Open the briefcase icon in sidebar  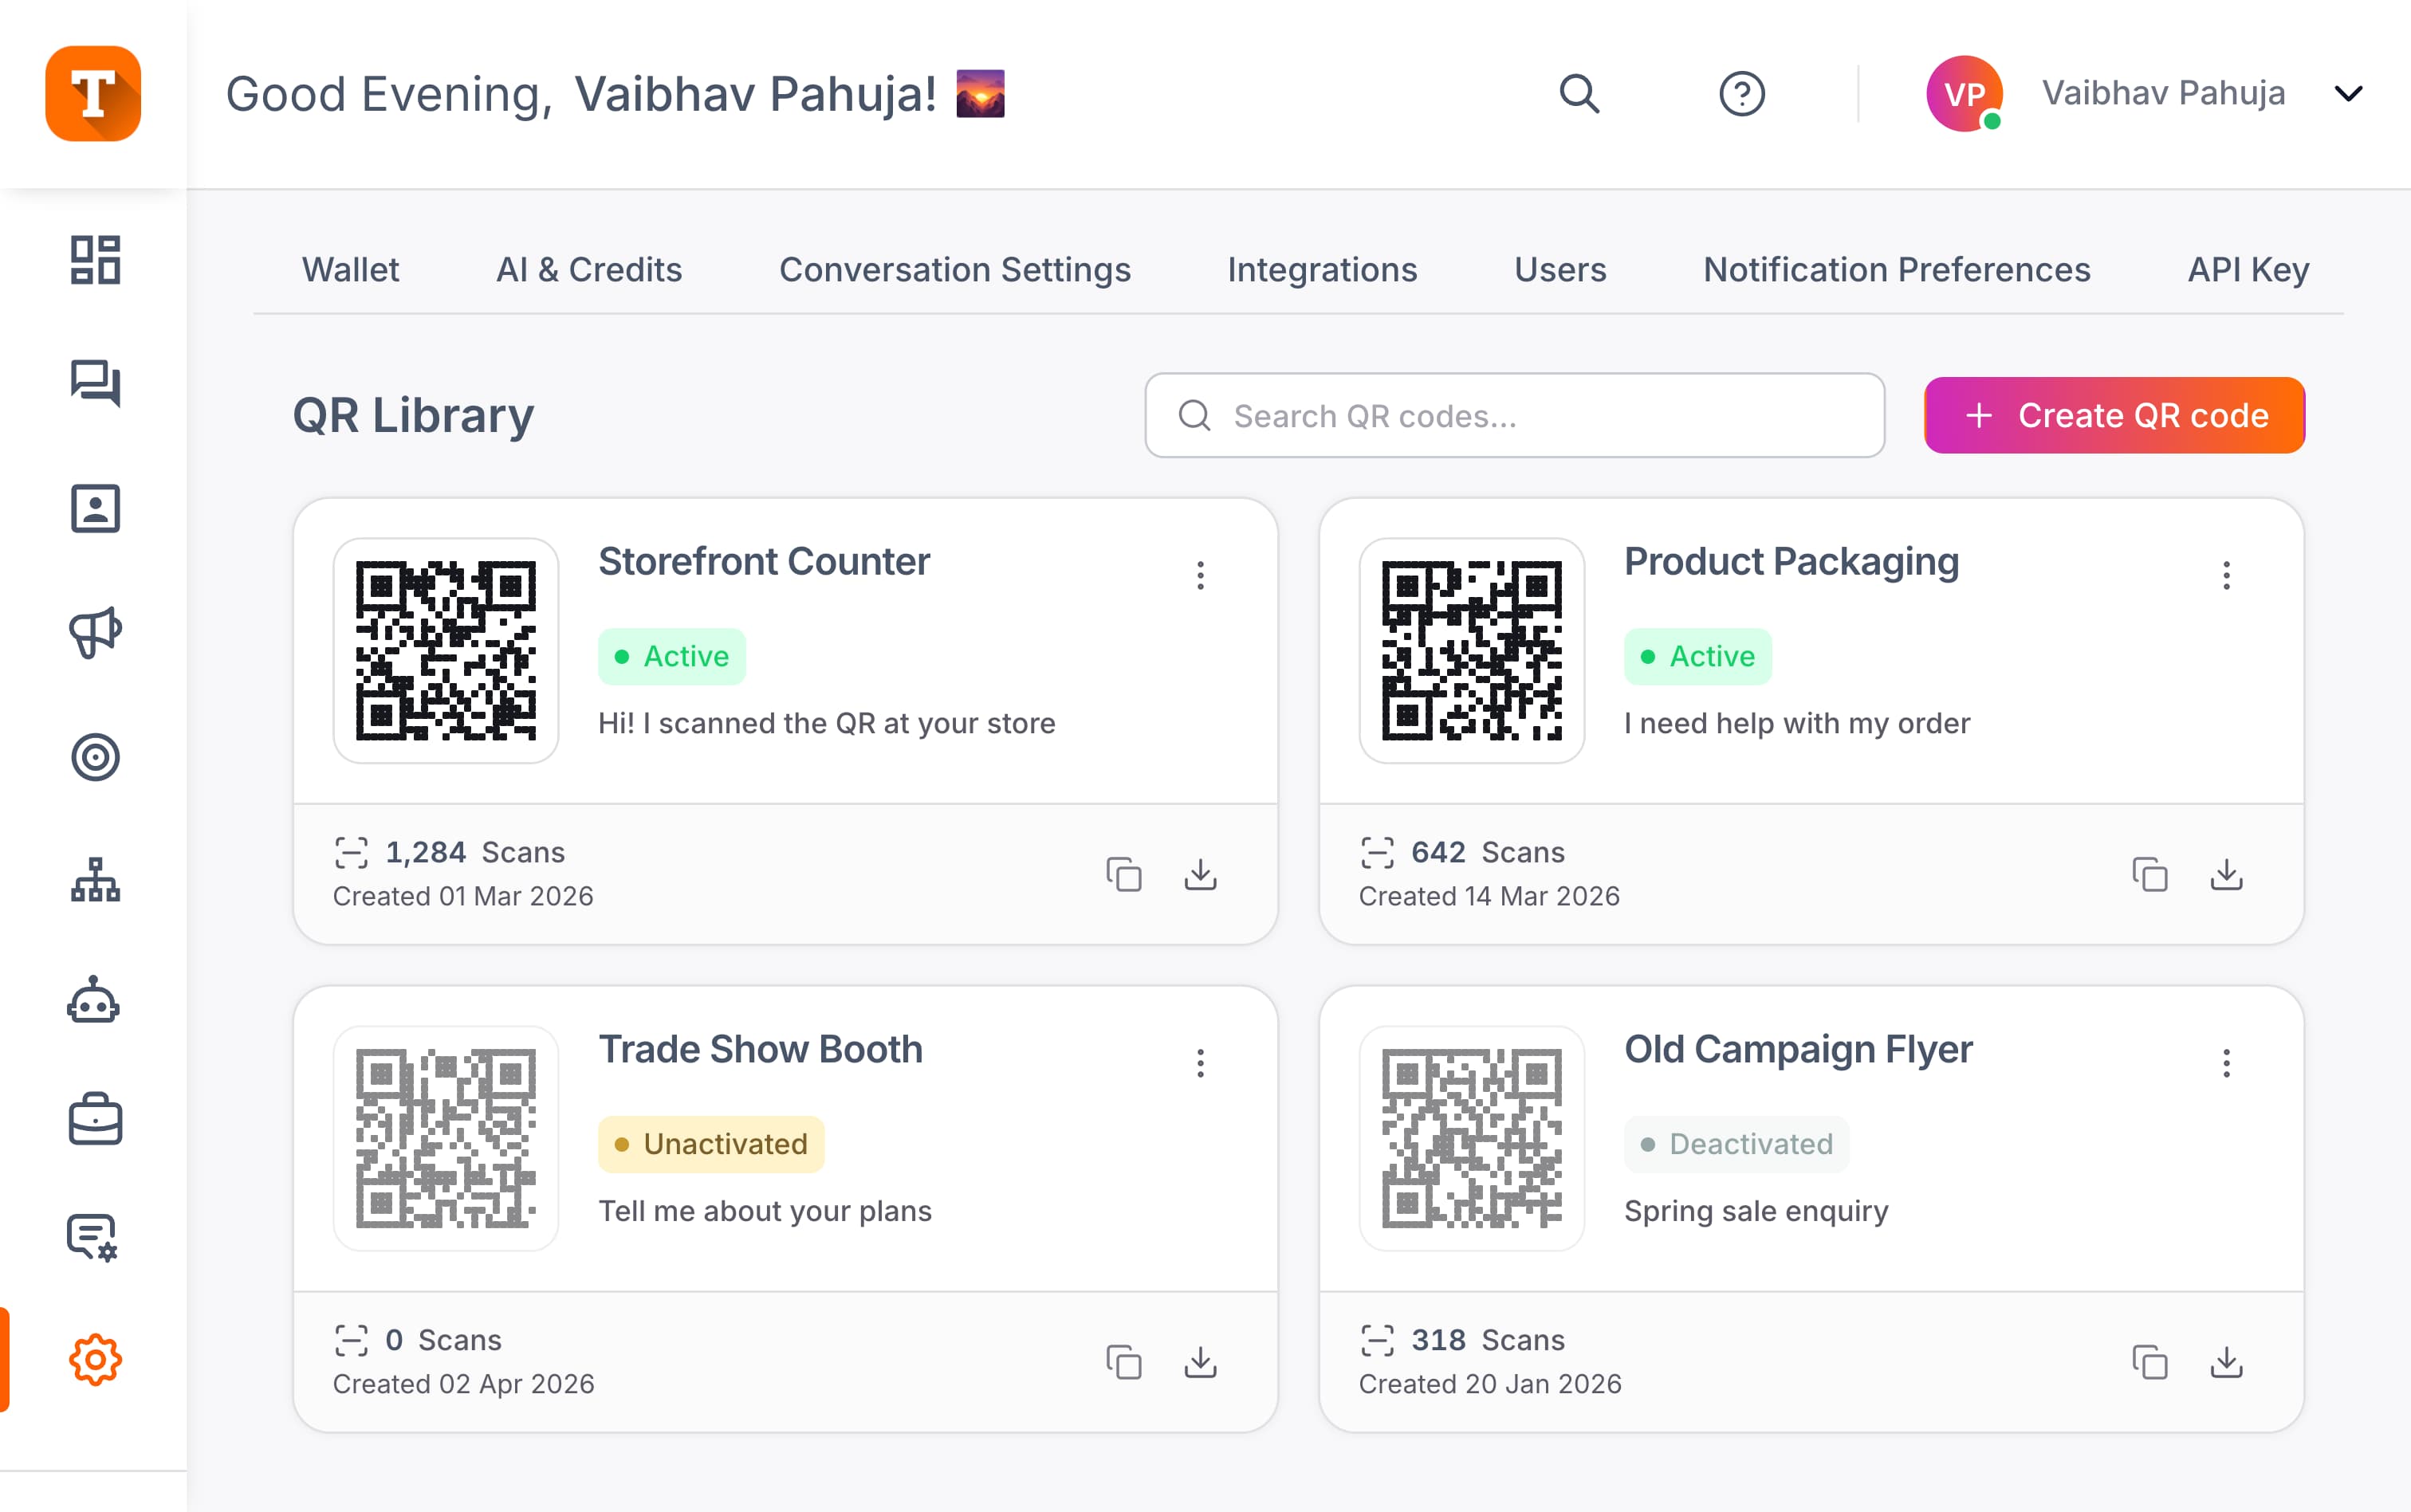pos(95,1119)
